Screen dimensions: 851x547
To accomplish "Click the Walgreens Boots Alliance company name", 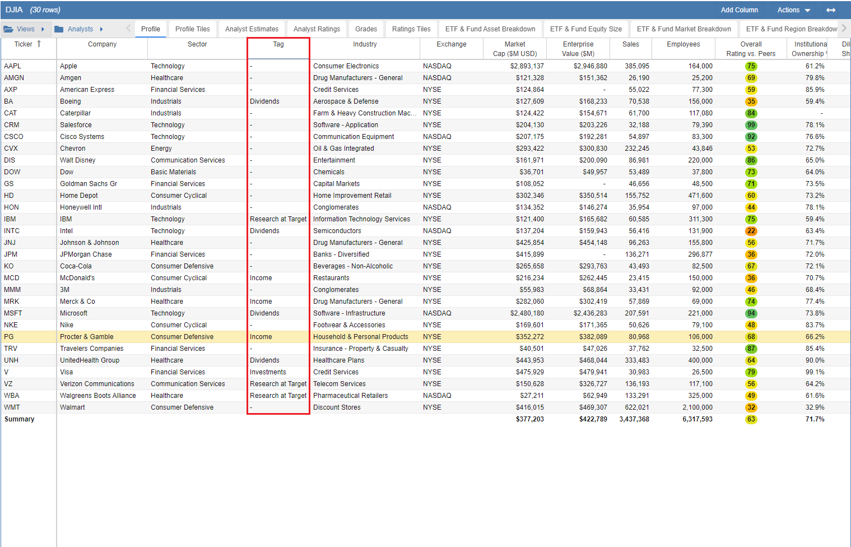I will pyautogui.click(x=98, y=396).
